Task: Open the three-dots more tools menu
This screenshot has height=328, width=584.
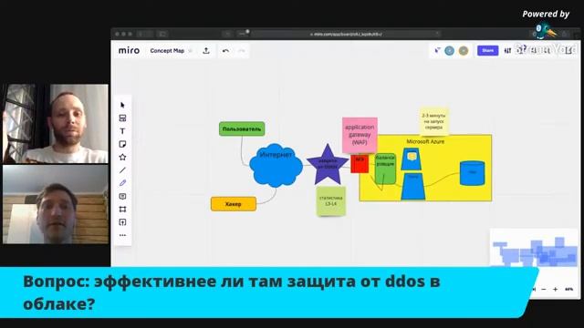Action: 122,235
